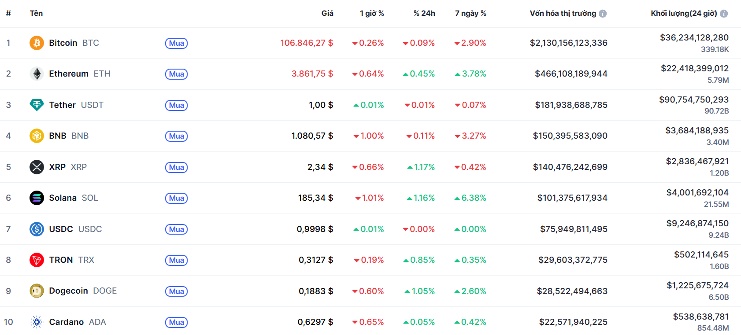
Task: Click the Cardano logo icon
Action: (37, 322)
